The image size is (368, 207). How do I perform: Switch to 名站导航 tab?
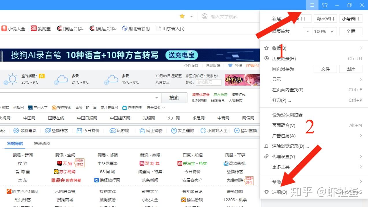click(x=15, y=143)
